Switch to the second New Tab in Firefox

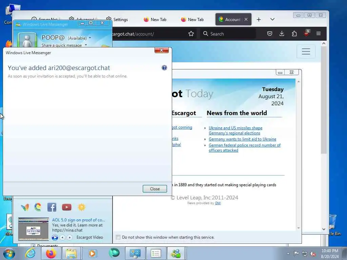click(192, 19)
